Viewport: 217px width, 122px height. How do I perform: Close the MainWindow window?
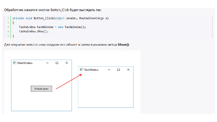pyautogui.click(x=67, y=63)
